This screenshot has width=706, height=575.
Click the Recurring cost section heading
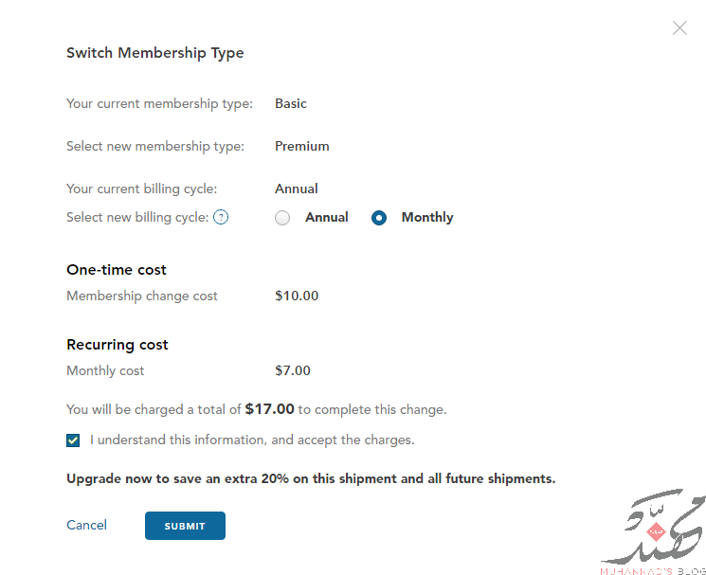118,345
